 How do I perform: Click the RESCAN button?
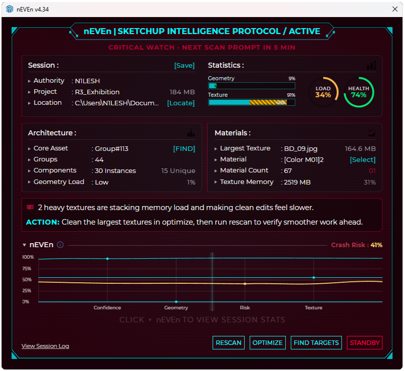point(229,343)
